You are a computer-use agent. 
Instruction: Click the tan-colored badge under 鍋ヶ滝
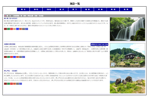click(x=14, y=29)
